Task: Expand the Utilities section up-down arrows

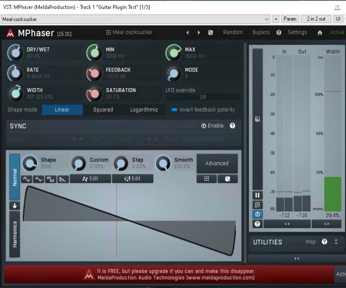Action: click(x=336, y=242)
